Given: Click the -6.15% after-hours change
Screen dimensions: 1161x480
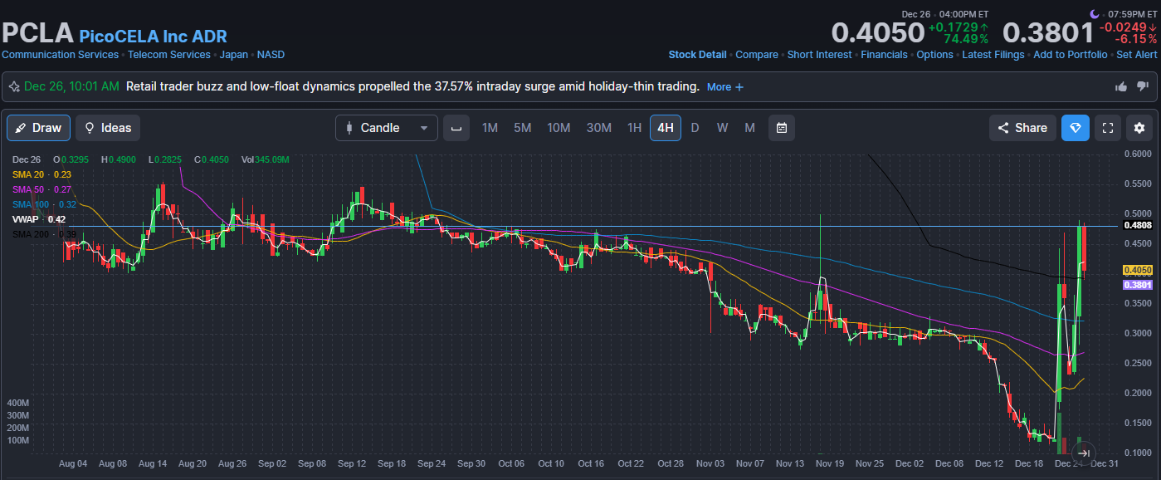Looking at the screenshot, I should tap(1135, 39).
